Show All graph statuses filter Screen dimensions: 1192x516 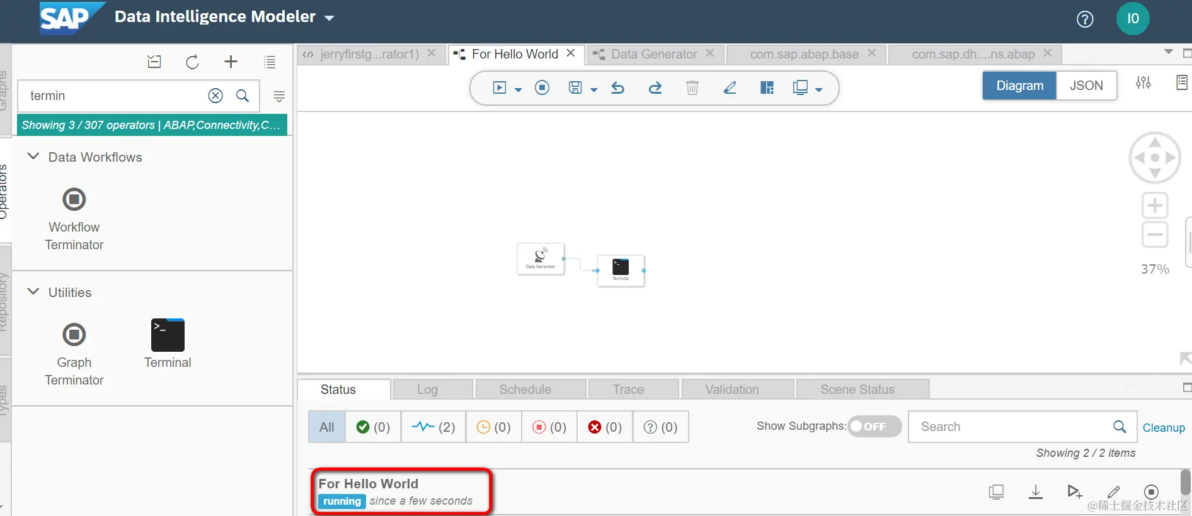(326, 427)
